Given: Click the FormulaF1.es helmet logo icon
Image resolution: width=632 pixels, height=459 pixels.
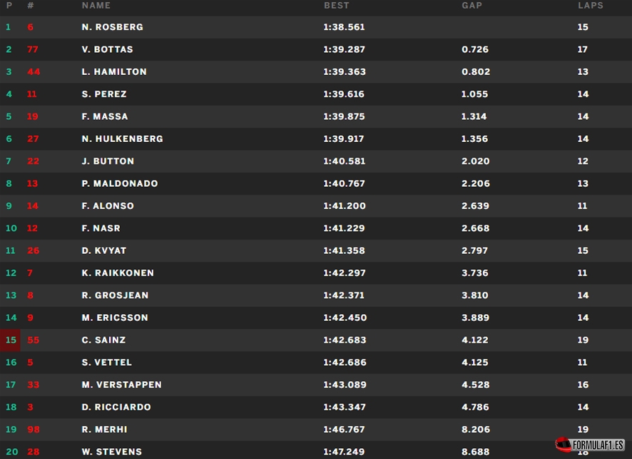Looking at the screenshot, I should 562,444.
